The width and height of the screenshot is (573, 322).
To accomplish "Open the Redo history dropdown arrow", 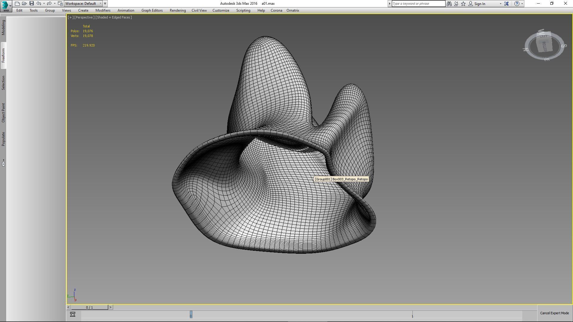I will coord(55,4).
